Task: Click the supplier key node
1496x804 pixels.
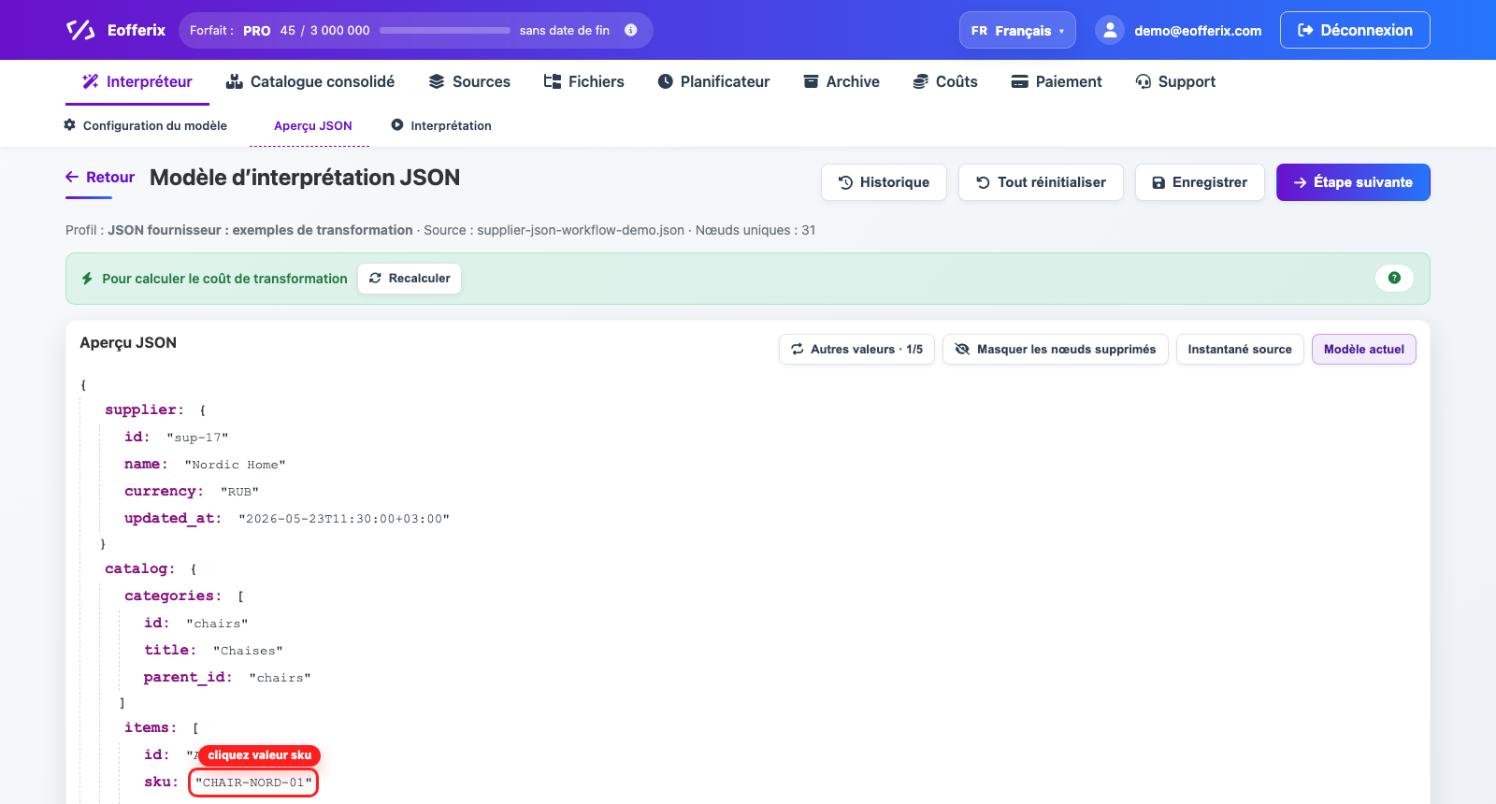Action: click(x=144, y=409)
